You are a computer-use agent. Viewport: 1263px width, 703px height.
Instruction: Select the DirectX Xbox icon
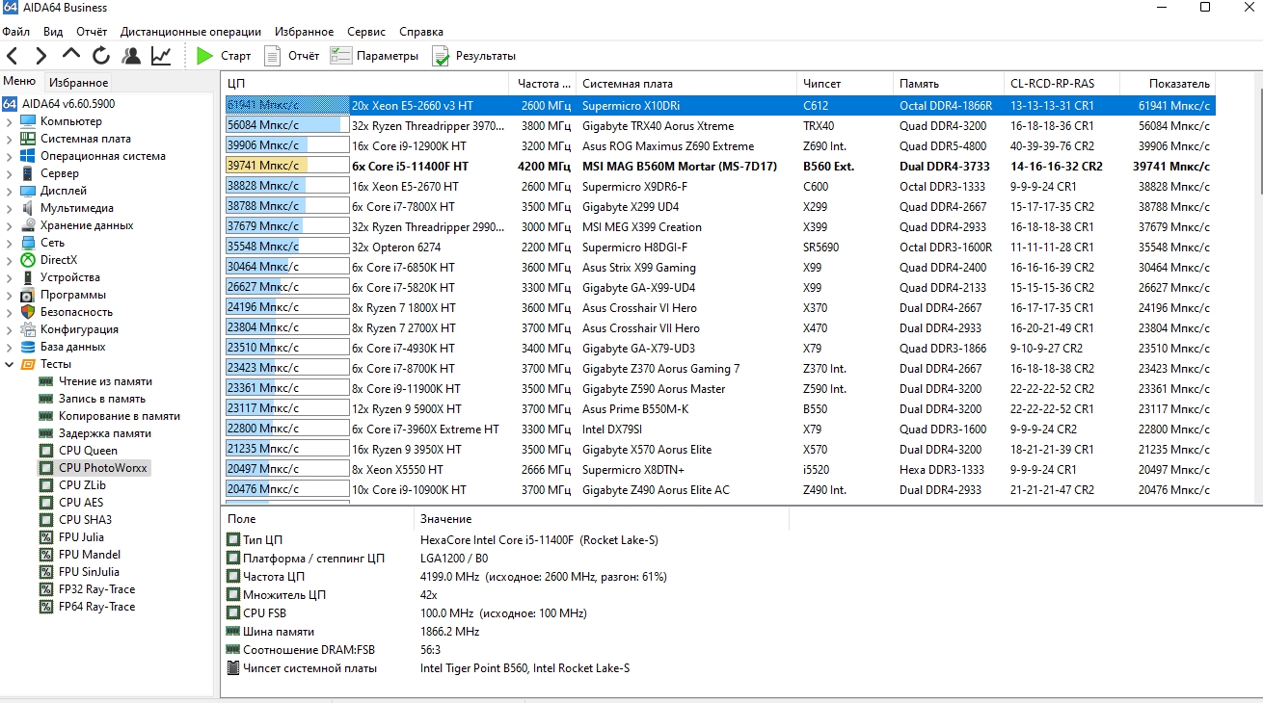[28, 260]
